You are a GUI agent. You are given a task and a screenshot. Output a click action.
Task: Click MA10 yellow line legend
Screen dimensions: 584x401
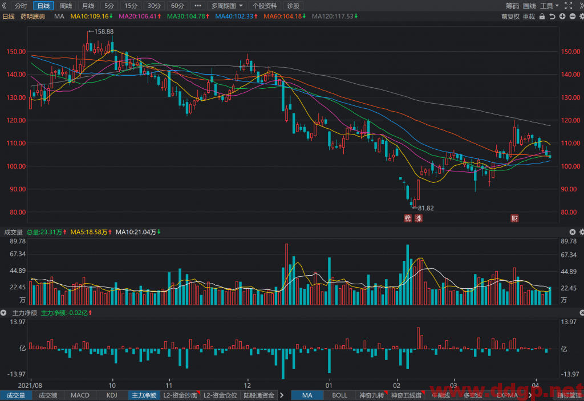pyautogui.click(x=92, y=17)
